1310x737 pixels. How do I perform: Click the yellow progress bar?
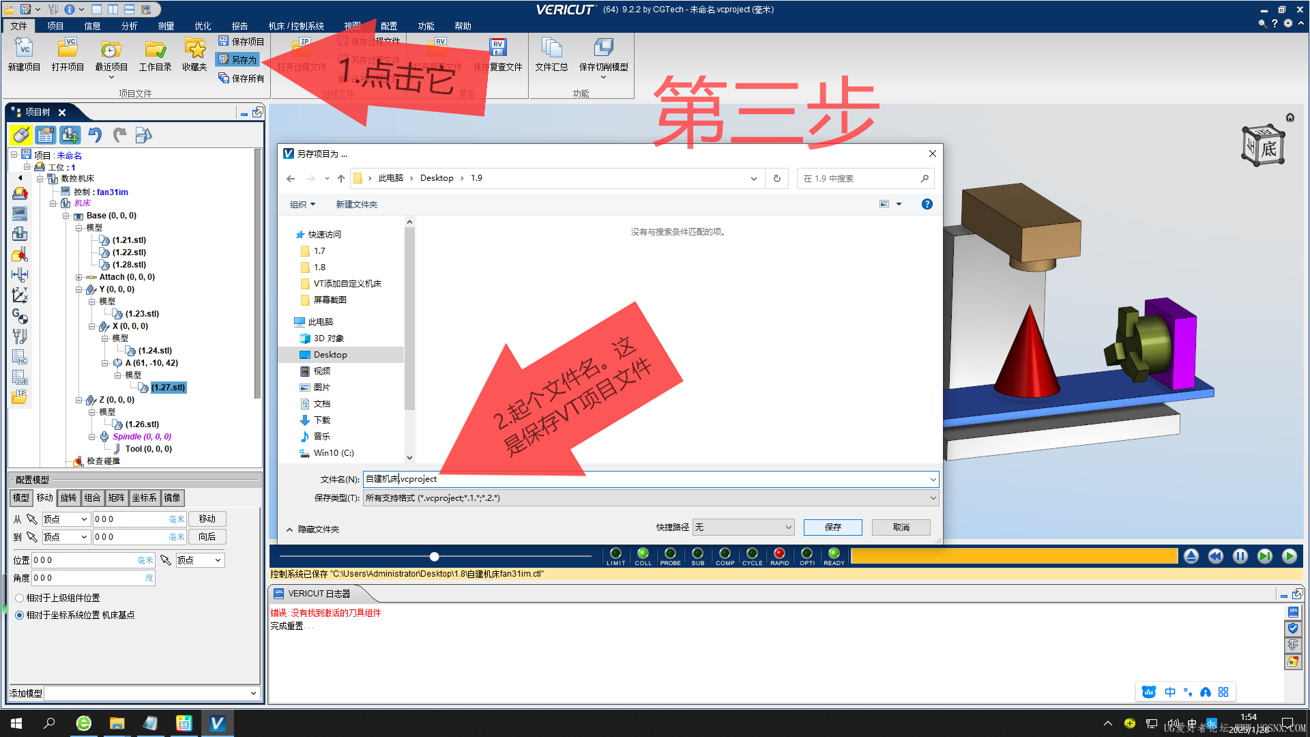click(x=1014, y=556)
